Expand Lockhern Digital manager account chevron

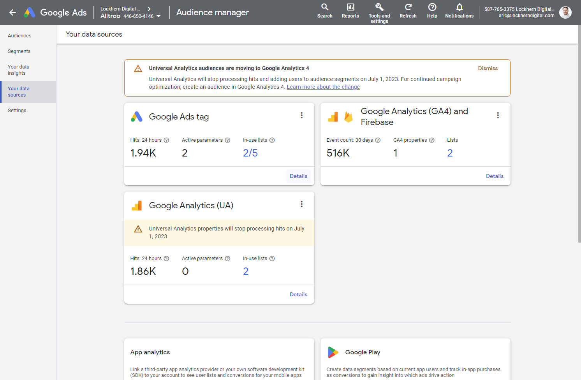pos(149,9)
